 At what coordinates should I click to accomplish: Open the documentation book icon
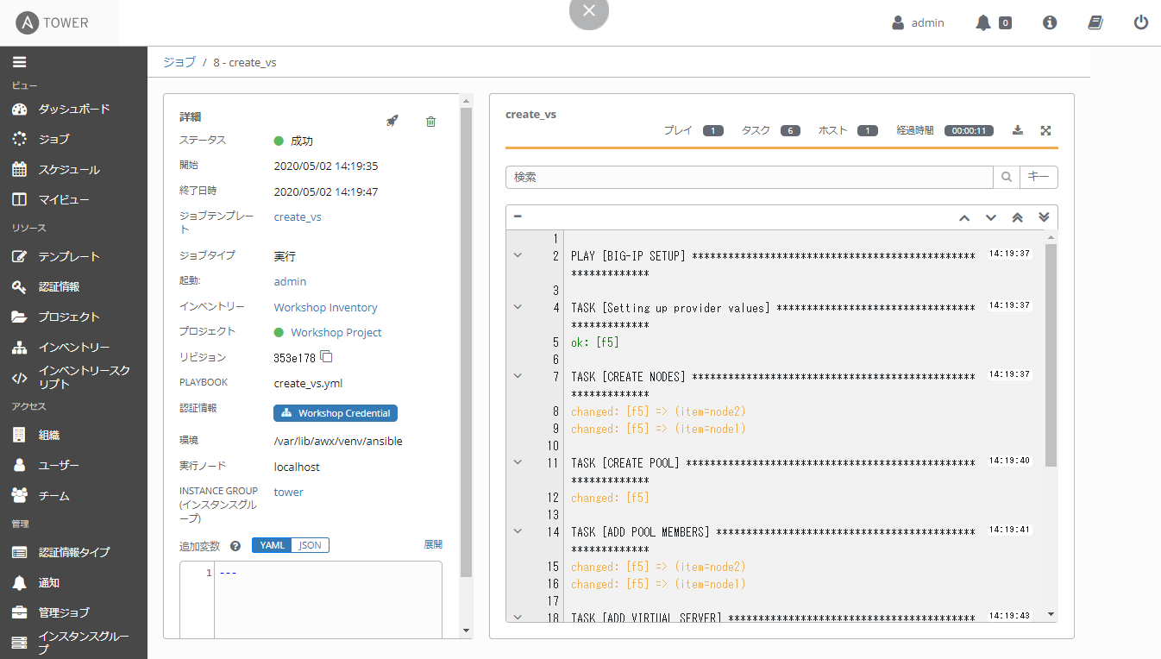[1095, 23]
